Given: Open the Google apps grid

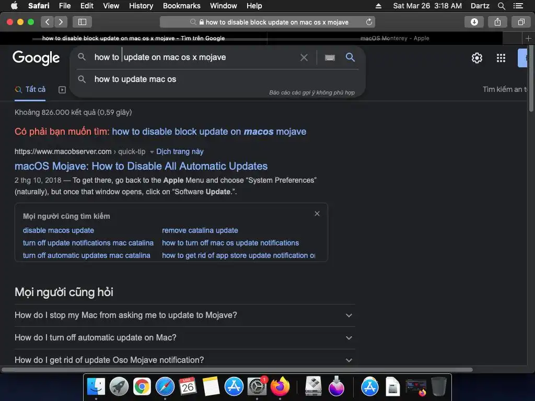Looking at the screenshot, I should (501, 58).
